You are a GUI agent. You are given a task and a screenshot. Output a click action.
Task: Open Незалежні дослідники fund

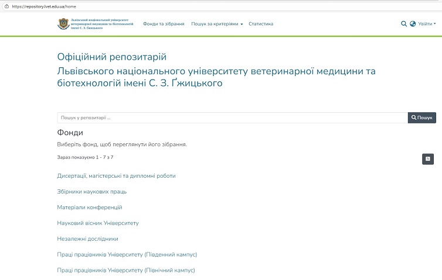click(x=88, y=238)
